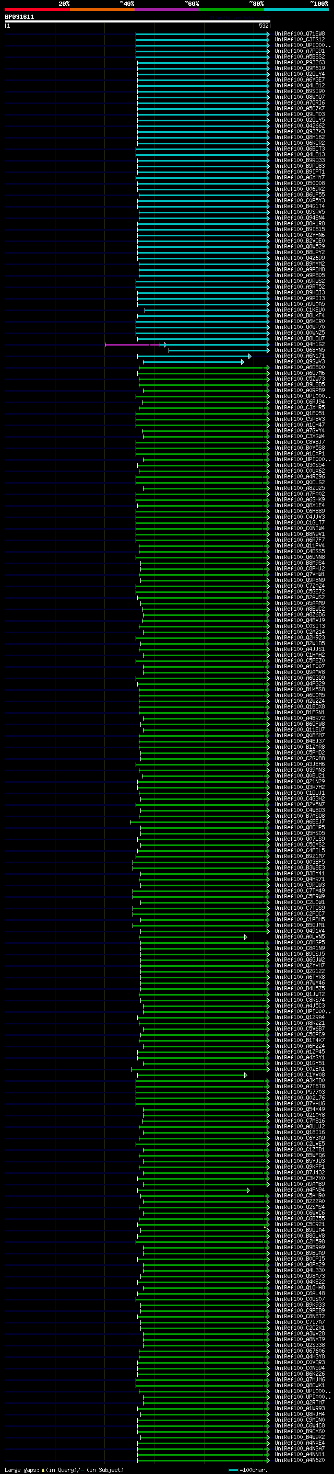Click the BP031611 query name
334x1474 pixels.
[x=19, y=17]
